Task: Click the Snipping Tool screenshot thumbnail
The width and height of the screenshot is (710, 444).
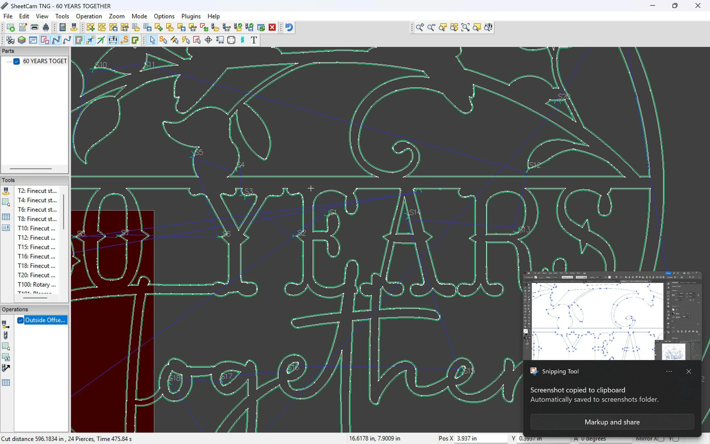Action: (612, 316)
